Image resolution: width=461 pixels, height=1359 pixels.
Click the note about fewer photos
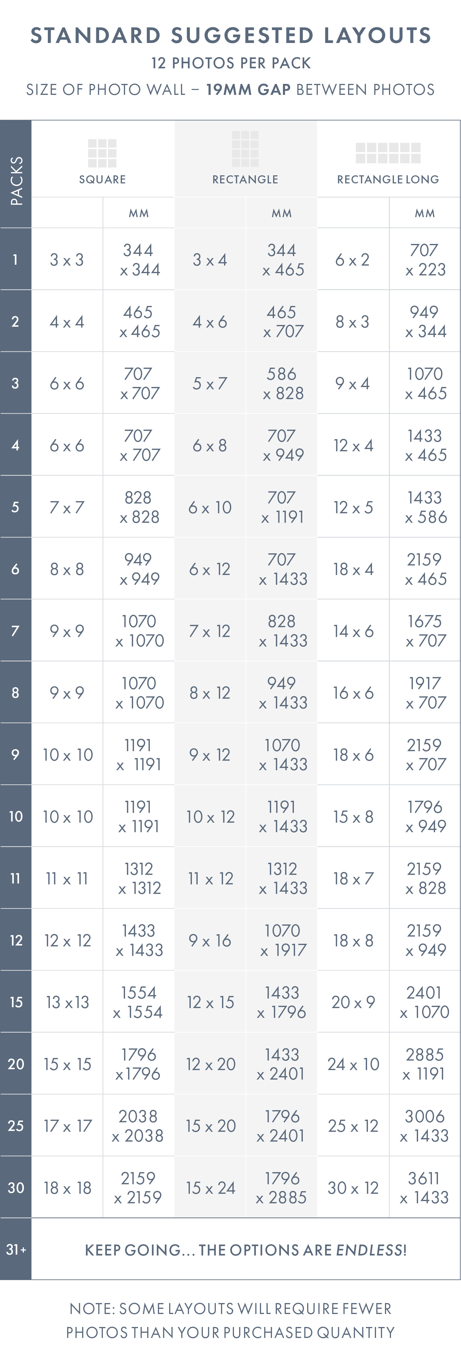[x=230, y=1320]
